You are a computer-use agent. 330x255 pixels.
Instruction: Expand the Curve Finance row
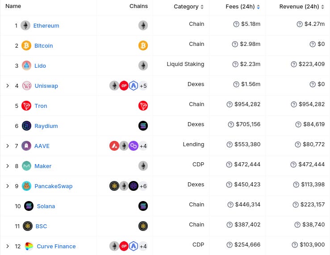coord(8,246)
